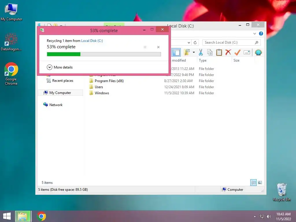This screenshot has width=296, height=222.
Task: Switch to details view icon at bottom right
Action: (253, 182)
